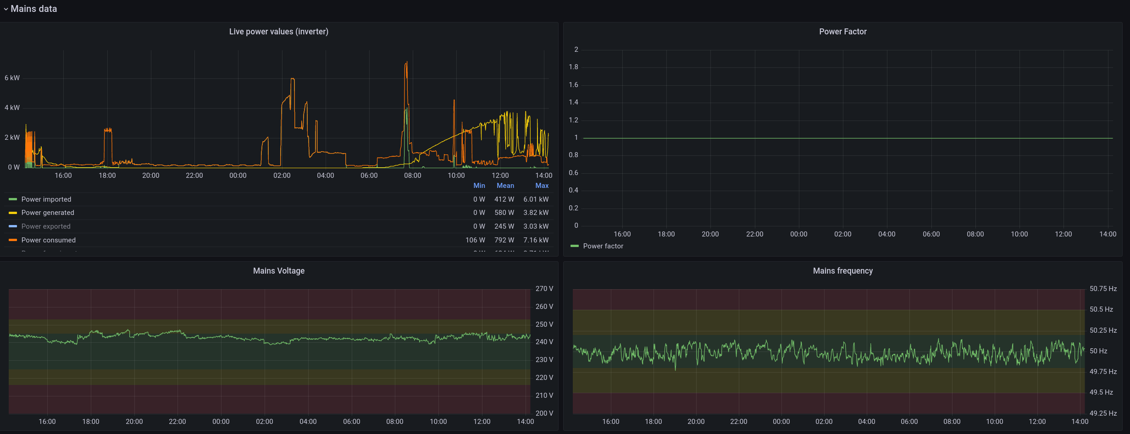
Task: Open the Live power values (inverter) panel menu
Action: pyautogui.click(x=279, y=32)
